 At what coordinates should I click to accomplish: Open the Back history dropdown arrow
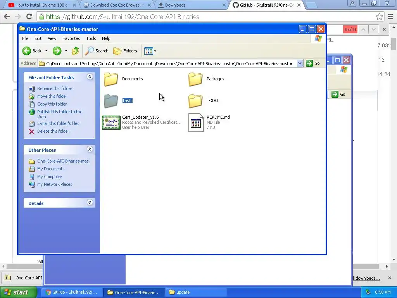pos(47,51)
